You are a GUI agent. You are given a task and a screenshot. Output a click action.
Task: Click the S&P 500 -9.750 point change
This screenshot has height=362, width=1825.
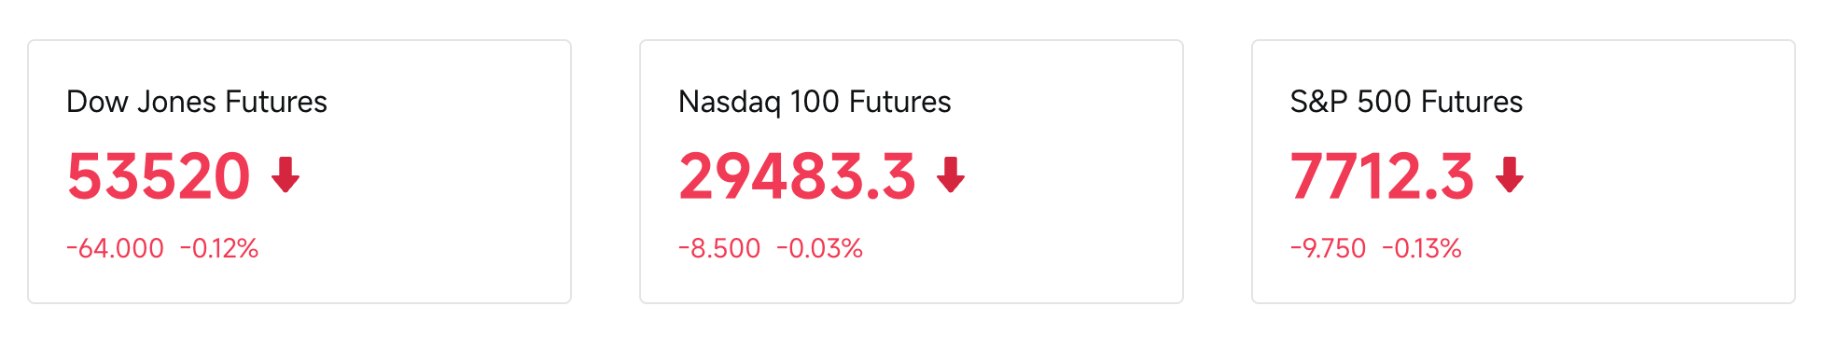1328,248
